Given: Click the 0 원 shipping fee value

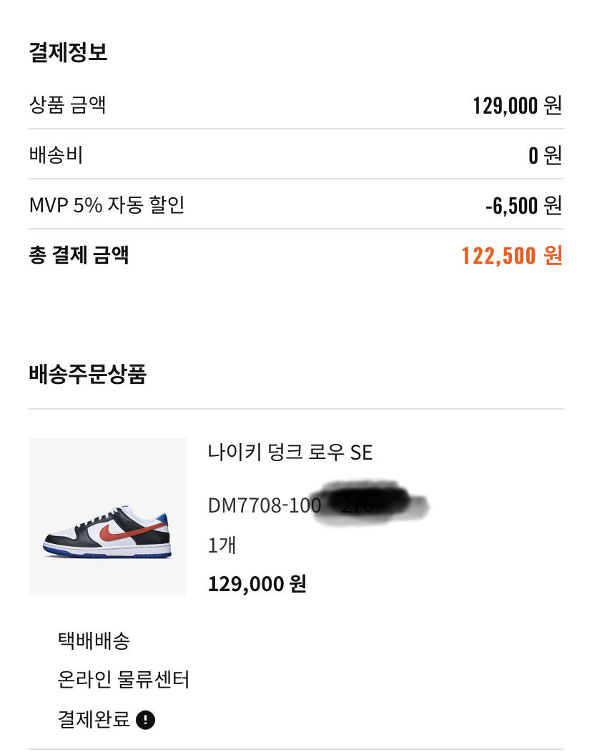Looking at the screenshot, I should [x=545, y=155].
